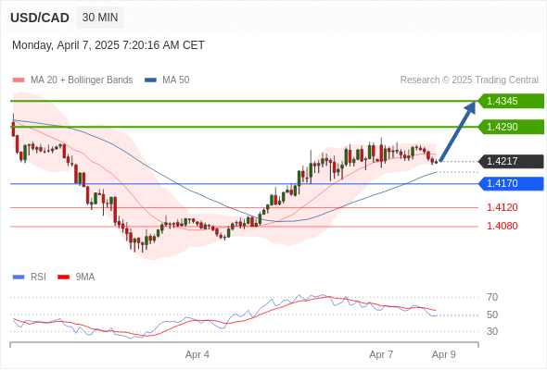The width and height of the screenshot is (547, 370).
Task: Click the blue upward forecast arrow head
Action: [x=470, y=107]
